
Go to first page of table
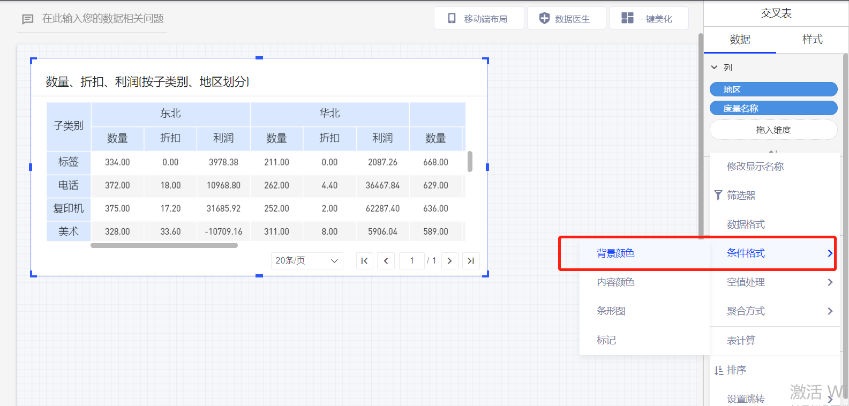(x=364, y=261)
